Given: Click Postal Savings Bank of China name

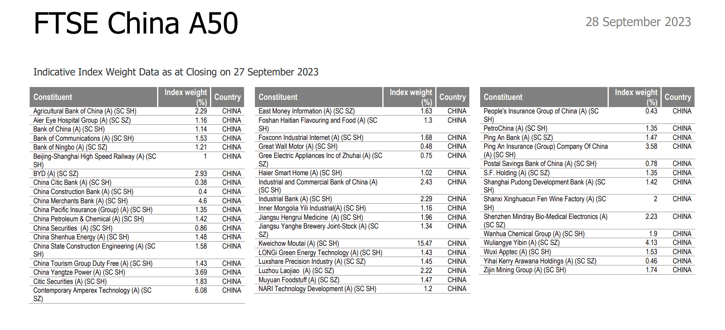Looking at the screenshot, I should pos(540,164).
